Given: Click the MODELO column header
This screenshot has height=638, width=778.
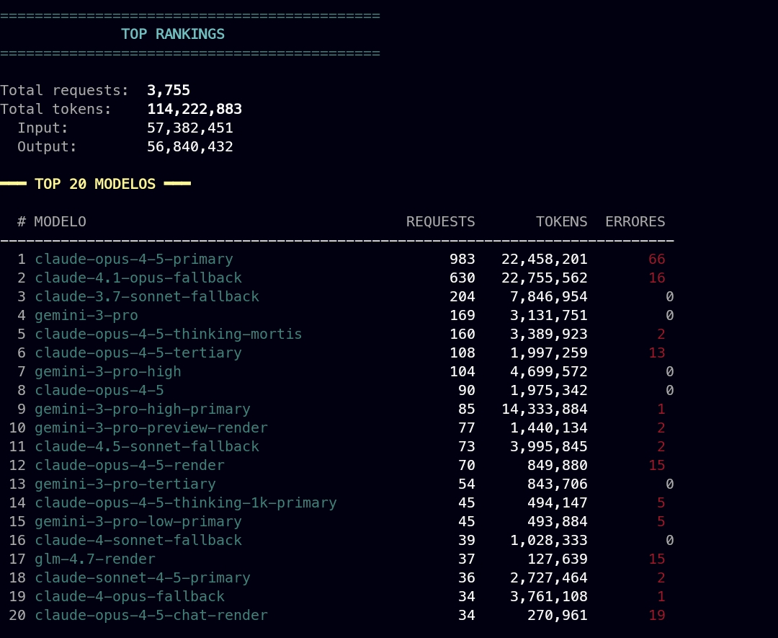Looking at the screenshot, I should click(x=60, y=221).
